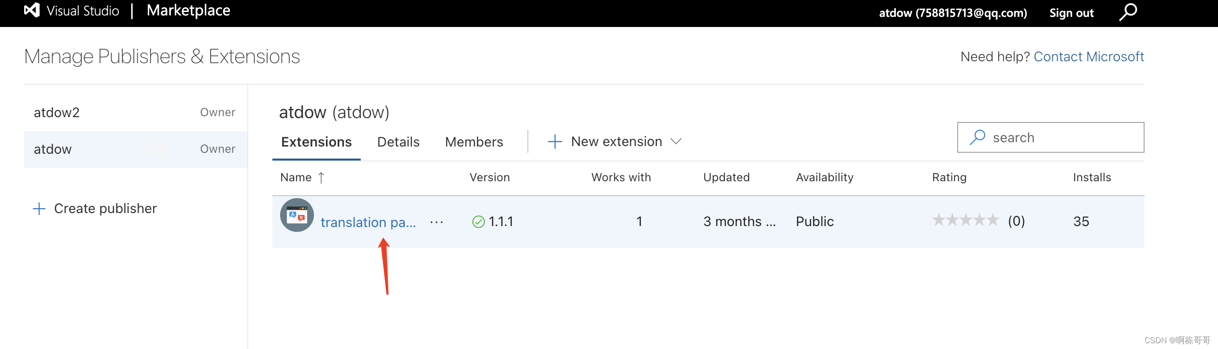This screenshot has width=1218, height=349.
Task: Click the sort arrow beside Name column
Action: (321, 177)
